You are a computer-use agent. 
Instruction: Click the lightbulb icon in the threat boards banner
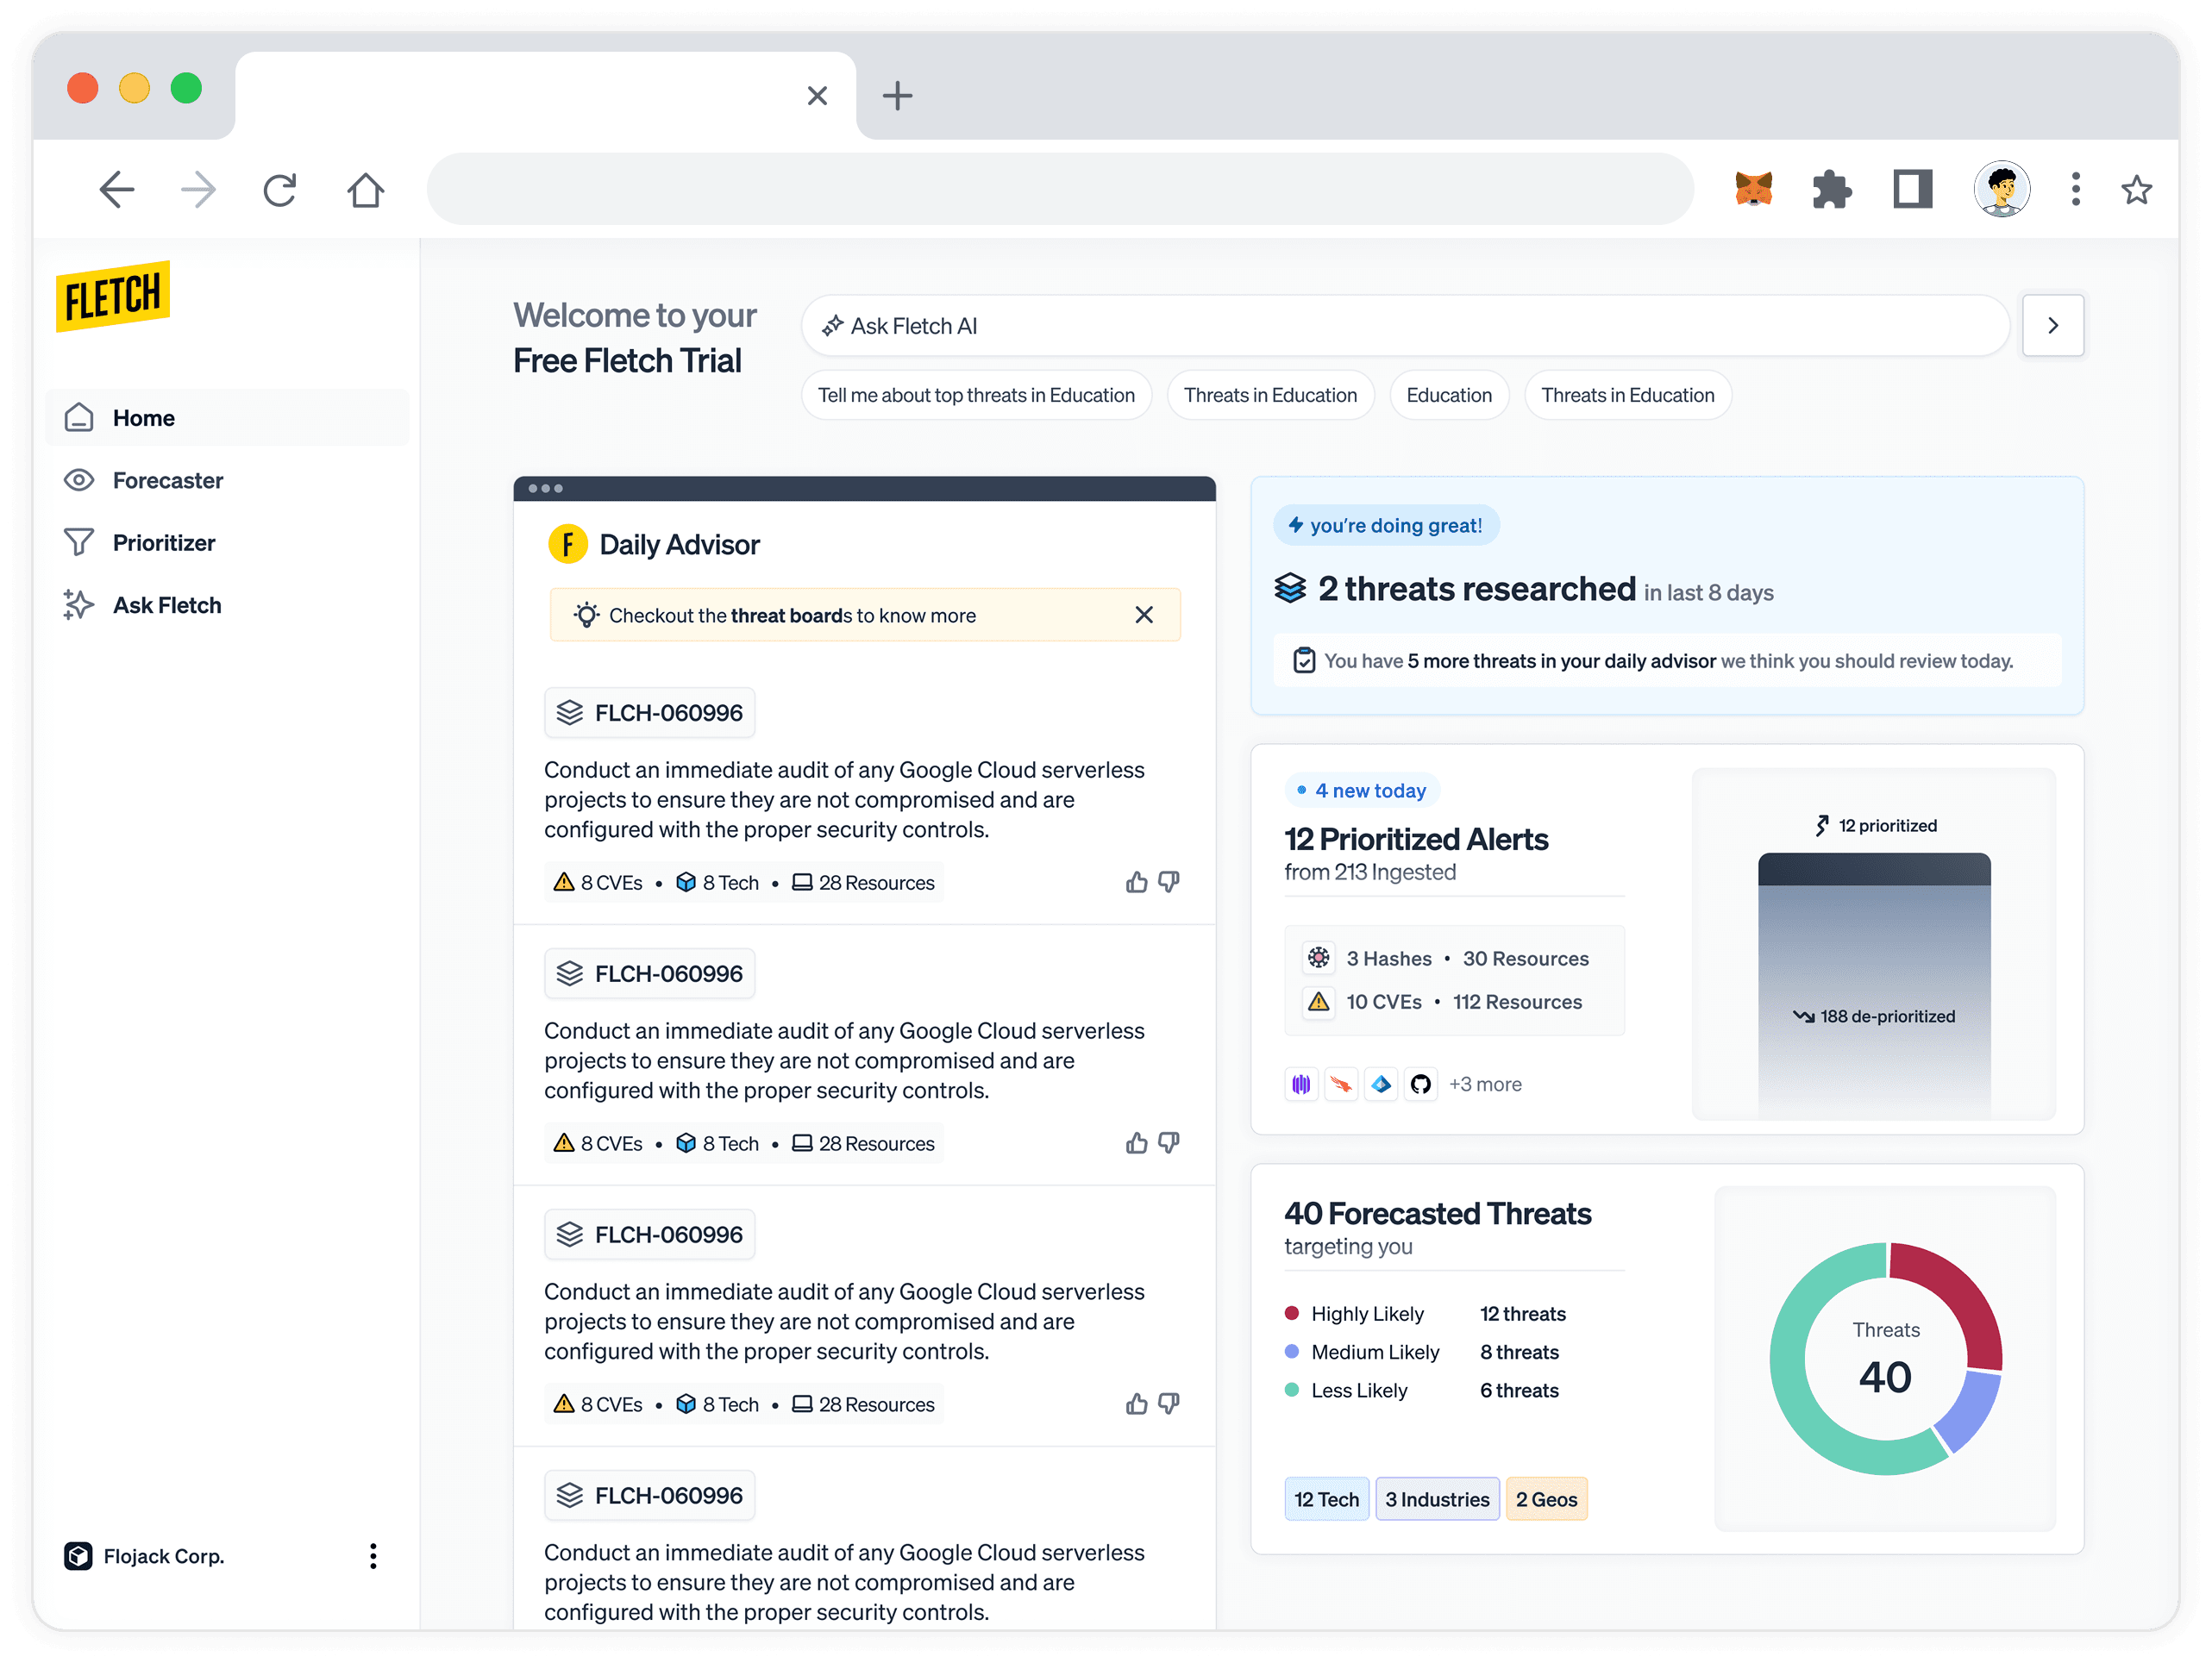pyautogui.click(x=587, y=615)
